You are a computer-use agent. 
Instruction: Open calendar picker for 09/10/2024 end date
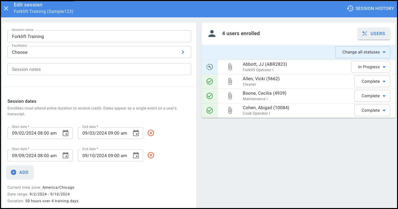coord(136,156)
